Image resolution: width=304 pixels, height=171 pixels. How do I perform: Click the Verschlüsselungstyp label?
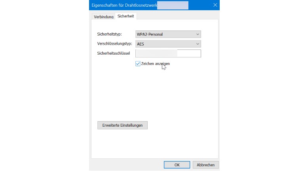coord(114,44)
